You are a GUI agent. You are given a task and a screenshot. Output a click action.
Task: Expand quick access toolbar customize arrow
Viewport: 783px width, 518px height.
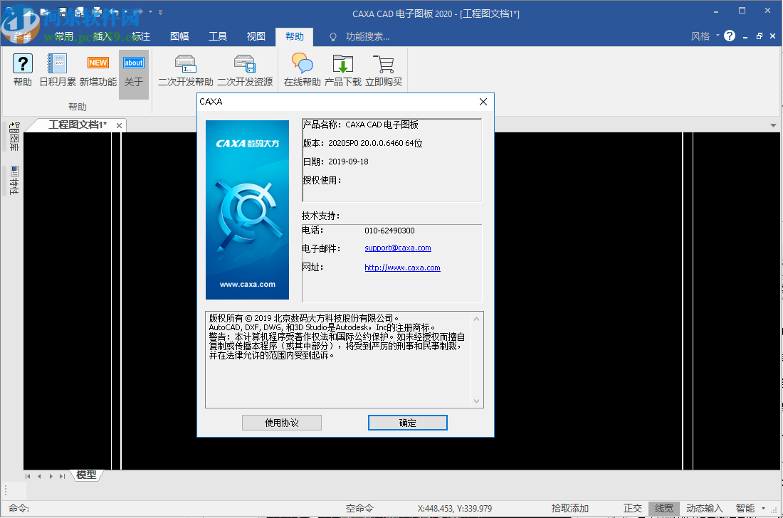click(x=160, y=12)
